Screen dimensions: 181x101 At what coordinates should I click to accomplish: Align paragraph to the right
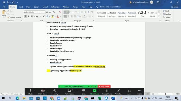coord(72,17)
